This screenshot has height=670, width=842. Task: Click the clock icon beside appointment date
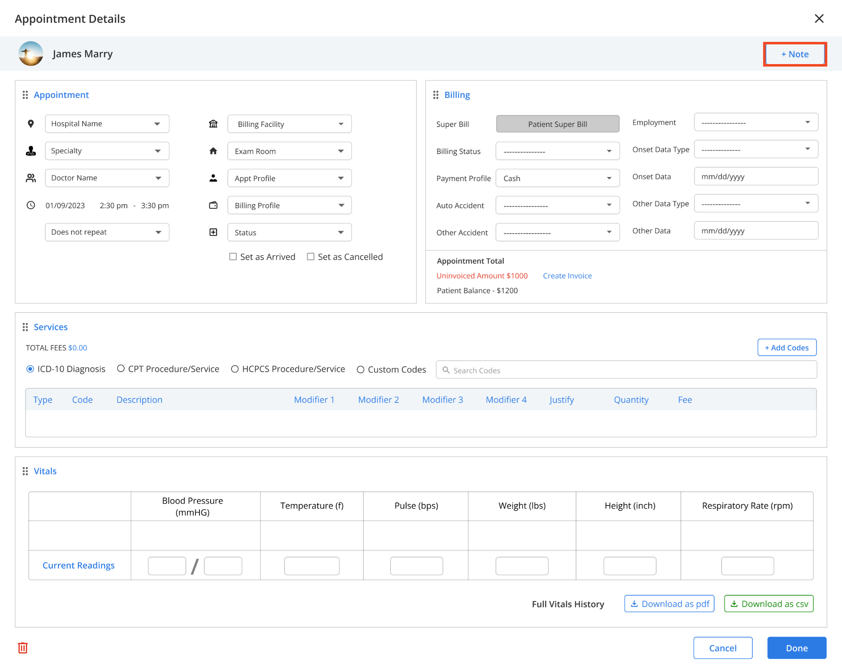(x=31, y=205)
